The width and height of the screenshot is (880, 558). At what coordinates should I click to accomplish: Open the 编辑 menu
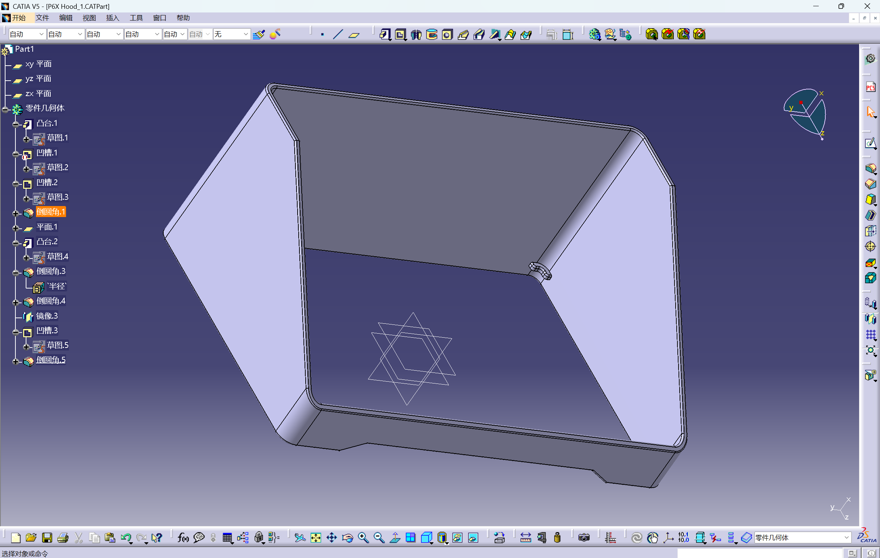point(66,18)
